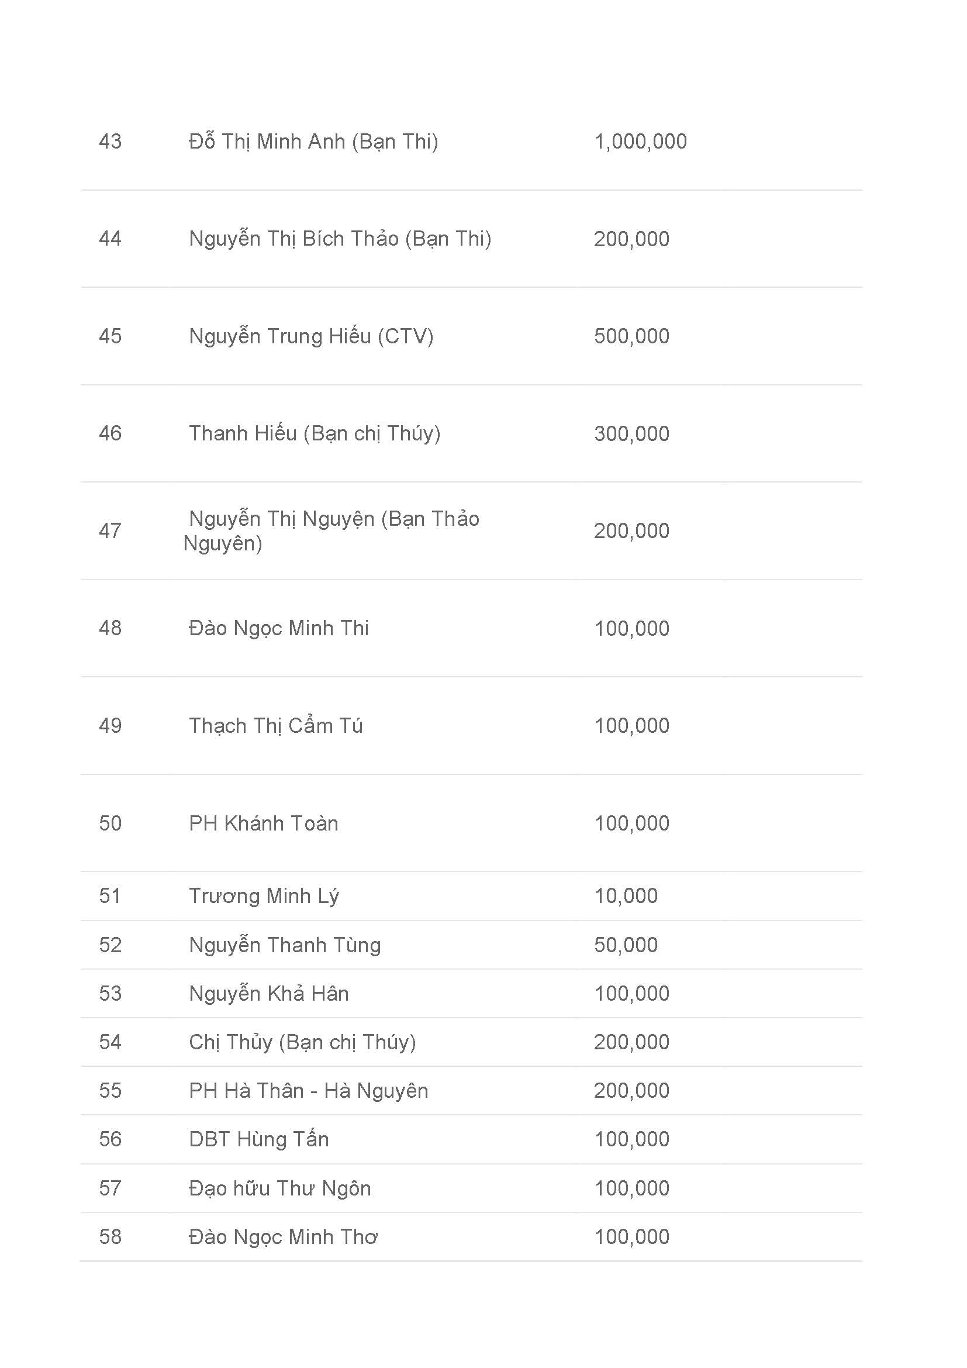The width and height of the screenshot is (967, 1368).
Task: Select Nguyễn Trung Hiếu (CTV) name
Action: (x=311, y=336)
